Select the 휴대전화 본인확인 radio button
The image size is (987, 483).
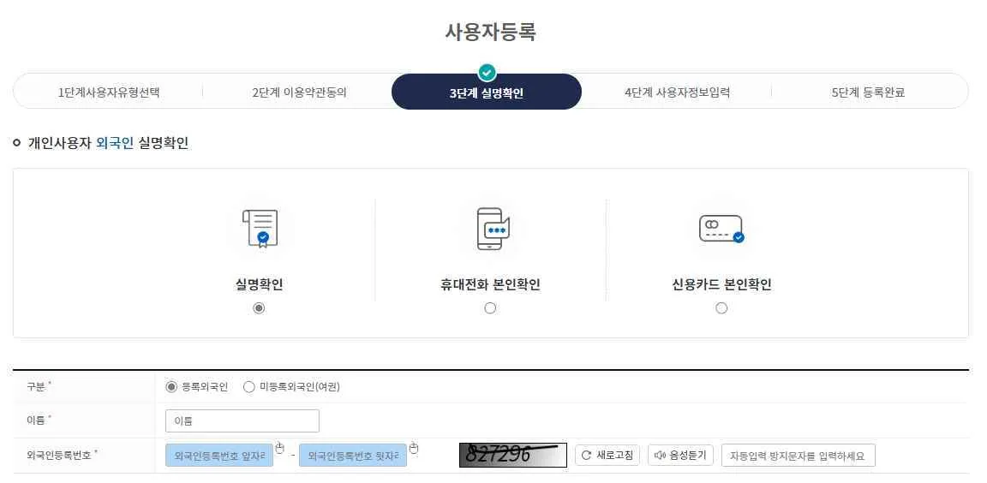pyautogui.click(x=490, y=308)
